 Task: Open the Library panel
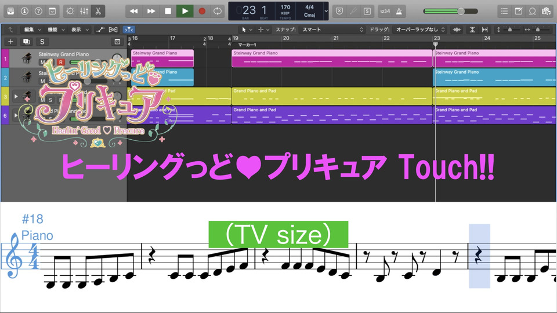[10, 12]
